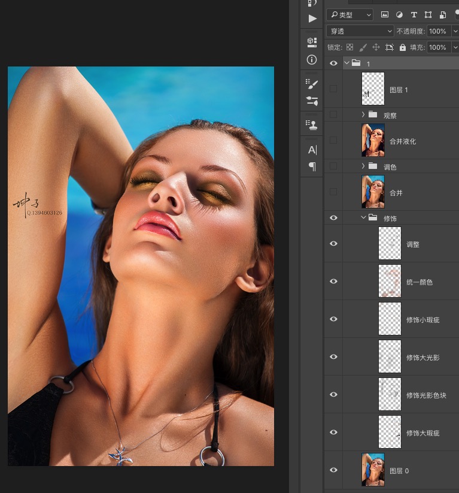Open the Brush Settings panel icon
459x493 pixels.
click(312, 83)
